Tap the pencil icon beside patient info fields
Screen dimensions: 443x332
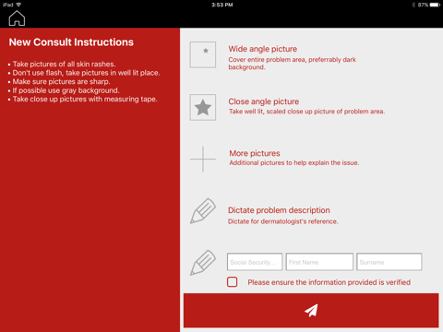(x=203, y=263)
